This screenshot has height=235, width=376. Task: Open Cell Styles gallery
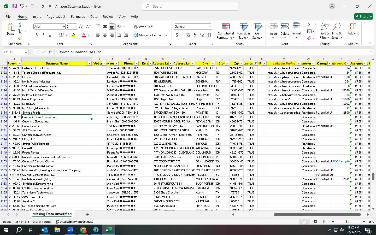click(258, 31)
